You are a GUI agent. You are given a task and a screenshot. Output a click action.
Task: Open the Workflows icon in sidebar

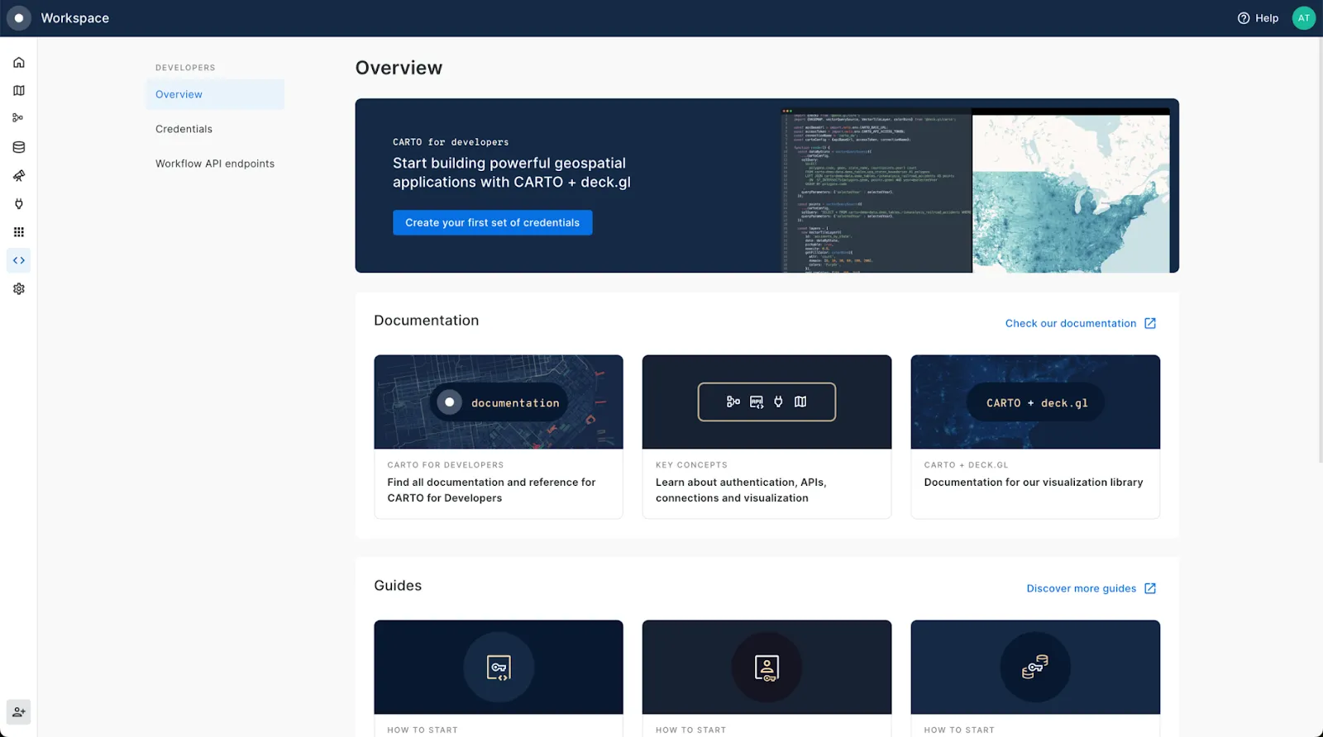click(18, 118)
